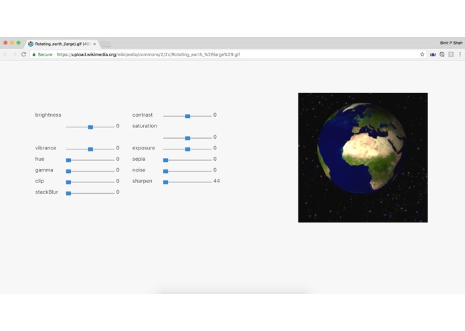Click the sharpen value 44
The width and height of the screenshot is (465, 331).
(217, 181)
